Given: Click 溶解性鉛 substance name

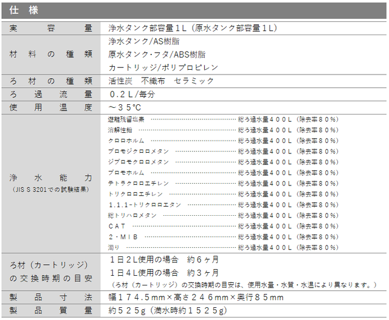Looking at the screenshot, I should [x=120, y=130].
